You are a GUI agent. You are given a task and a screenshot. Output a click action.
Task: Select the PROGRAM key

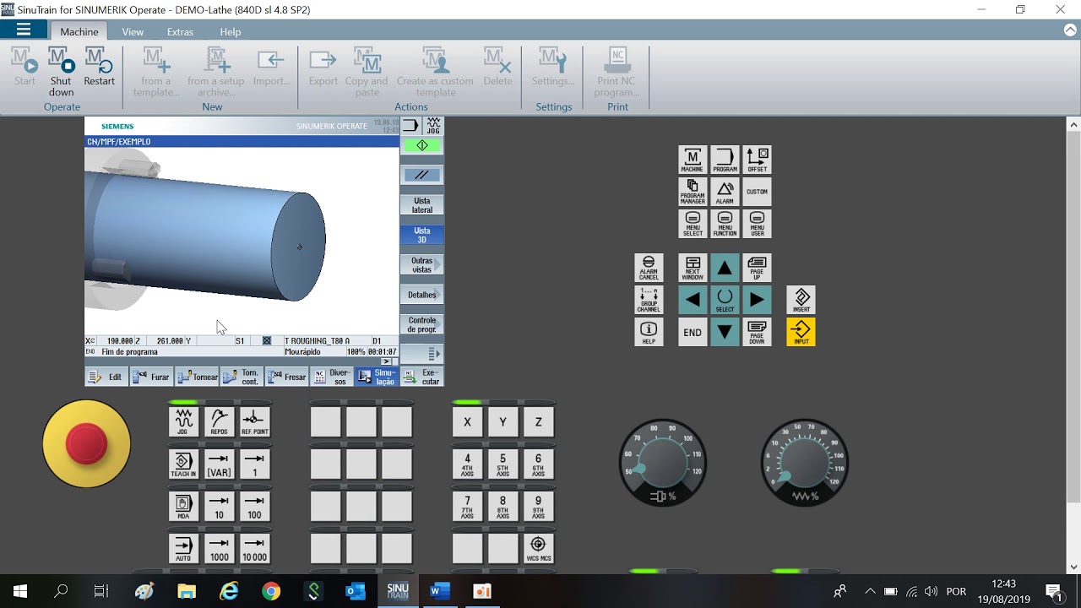[x=725, y=160]
